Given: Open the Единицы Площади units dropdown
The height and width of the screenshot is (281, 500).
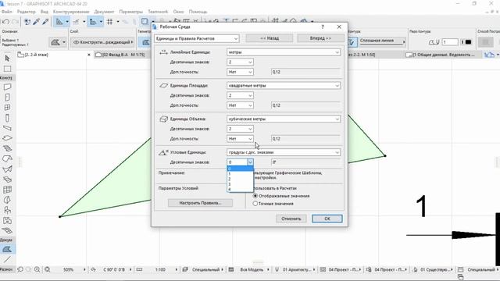Looking at the screenshot, I should pos(284,86).
